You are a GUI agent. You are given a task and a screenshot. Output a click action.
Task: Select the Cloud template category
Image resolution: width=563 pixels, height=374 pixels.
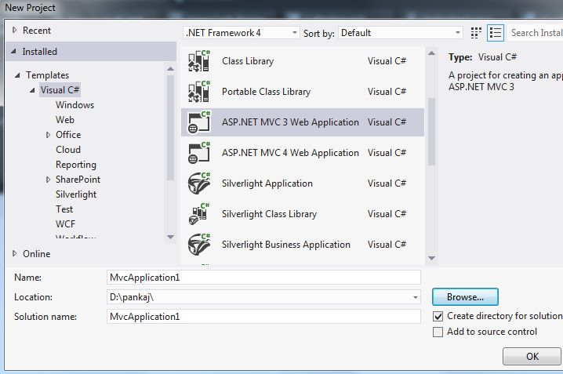point(68,150)
